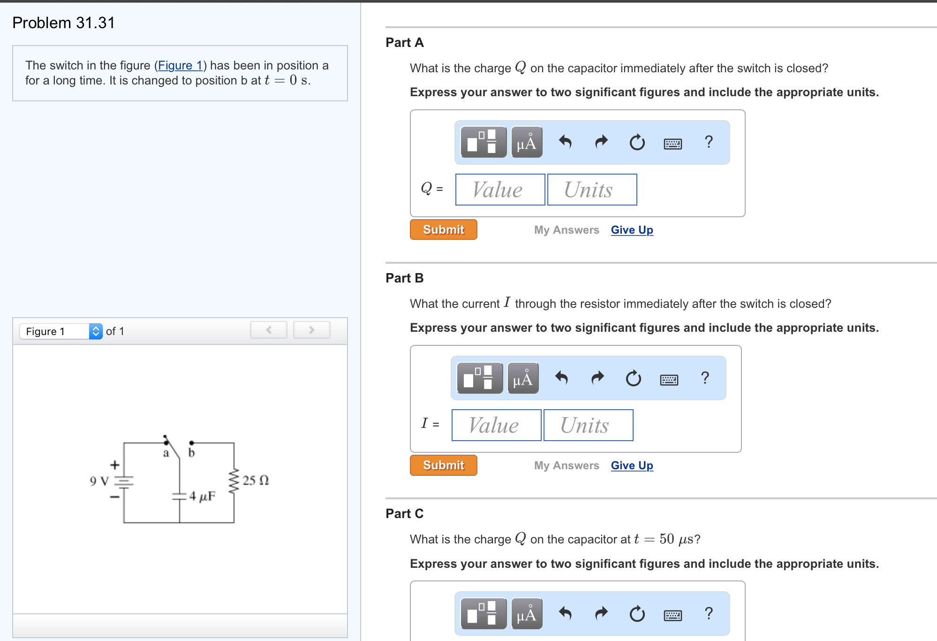Click the next figure navigation arrow
Viewport: 937px width, 641px height.
[311, 330]
